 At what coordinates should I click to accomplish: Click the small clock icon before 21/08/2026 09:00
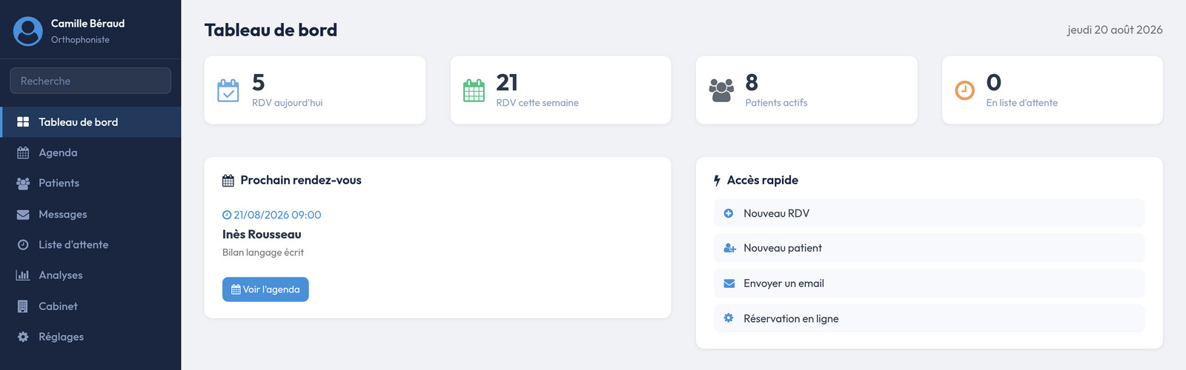coord(227,215)
